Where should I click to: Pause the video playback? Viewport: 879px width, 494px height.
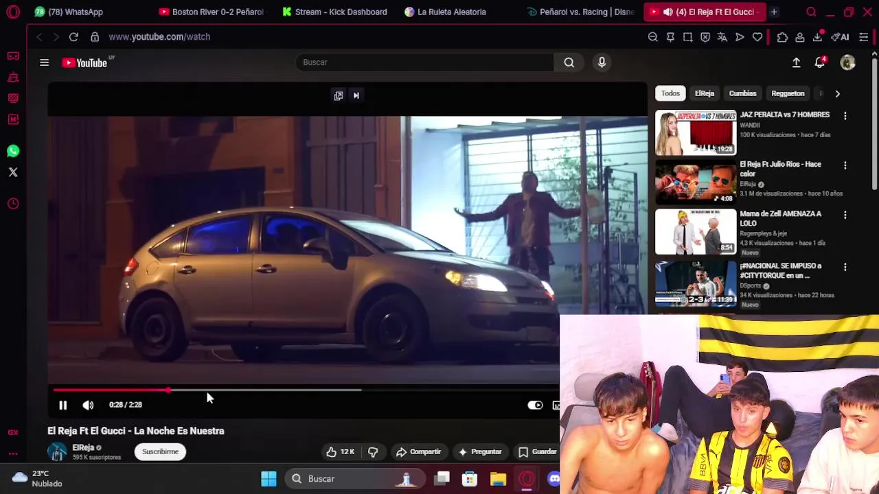pos(62,405)
